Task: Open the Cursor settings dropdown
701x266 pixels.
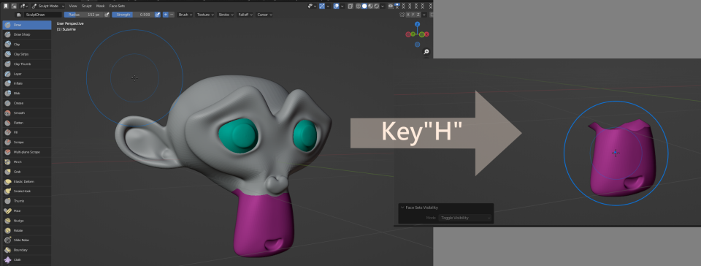Action: (264, 15)
